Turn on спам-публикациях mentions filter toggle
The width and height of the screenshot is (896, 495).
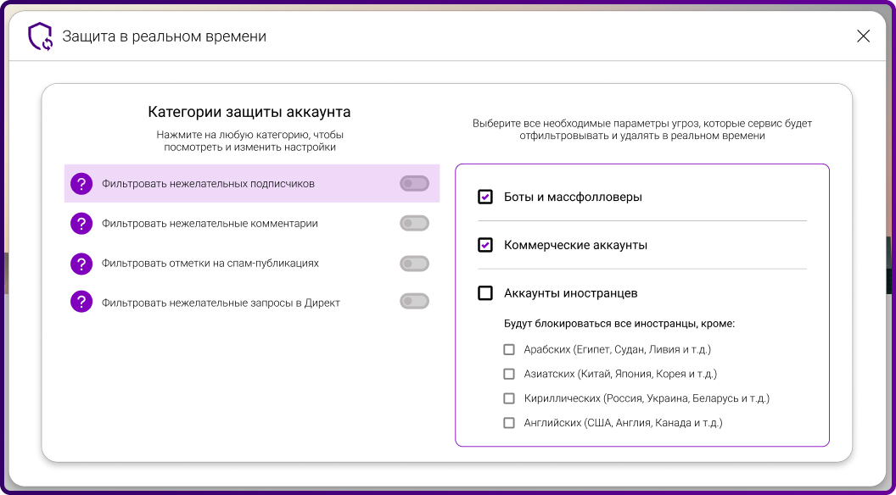(414, 264)
